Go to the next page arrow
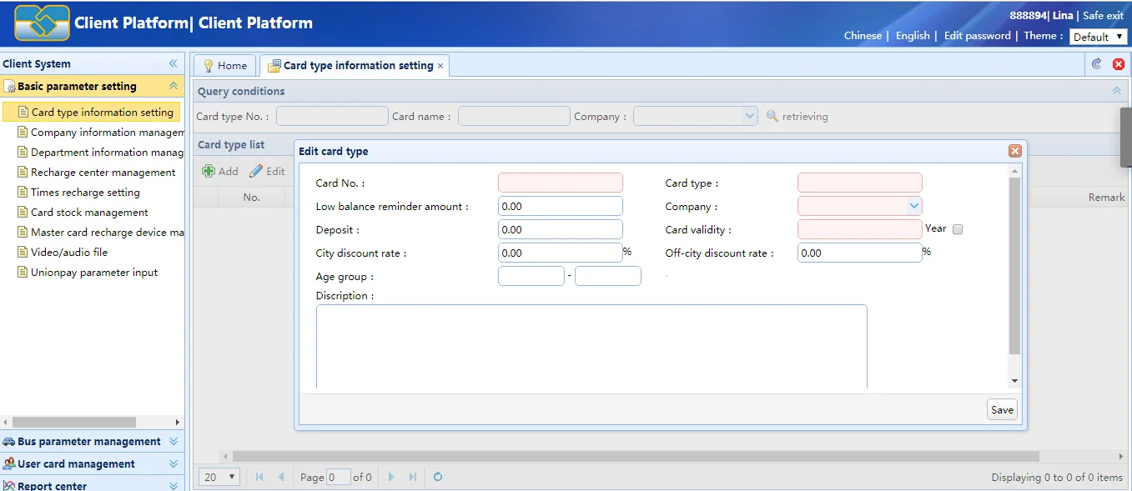The image size is (1132, 491). pos(390,477)
